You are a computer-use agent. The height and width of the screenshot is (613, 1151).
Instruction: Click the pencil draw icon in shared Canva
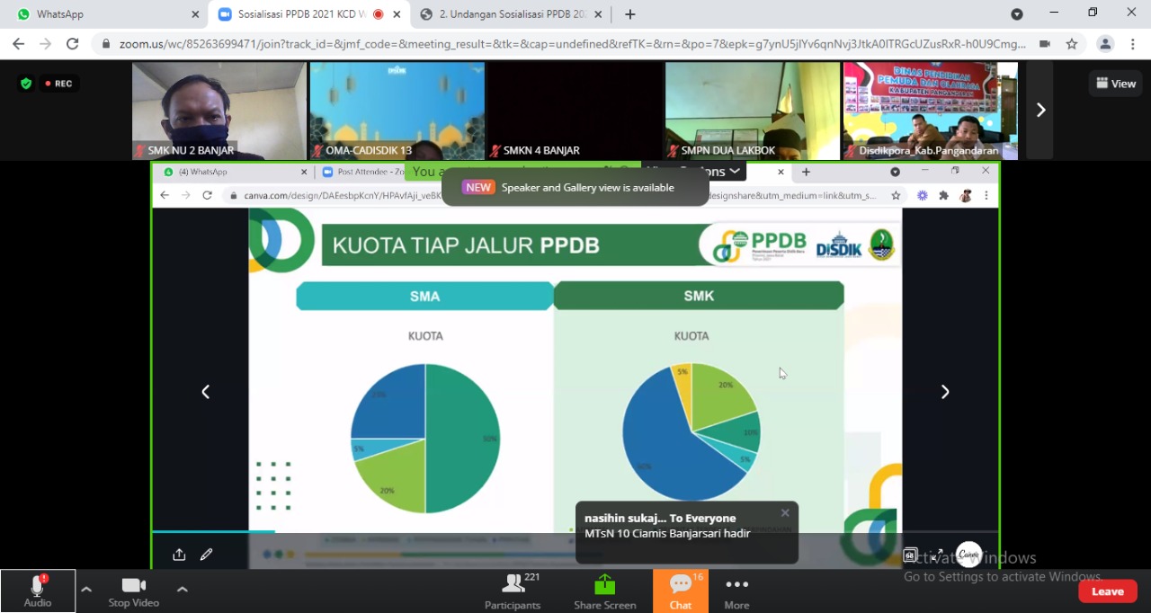206,555
